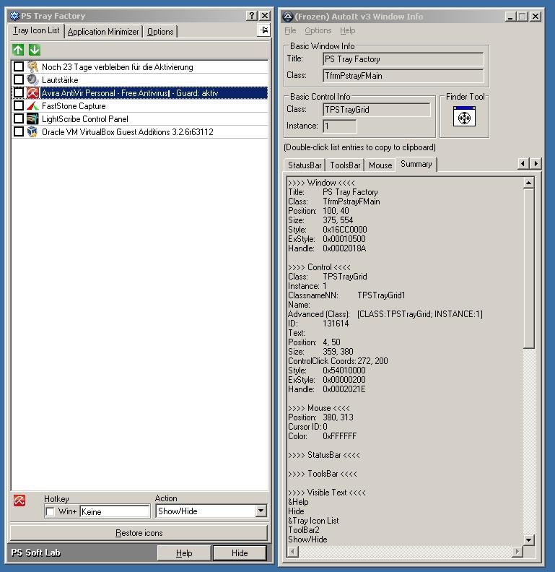This screenshot has width=555, height=572.
Task: Click the FastStone Capture icon in list
Action: tap(32, 106)
